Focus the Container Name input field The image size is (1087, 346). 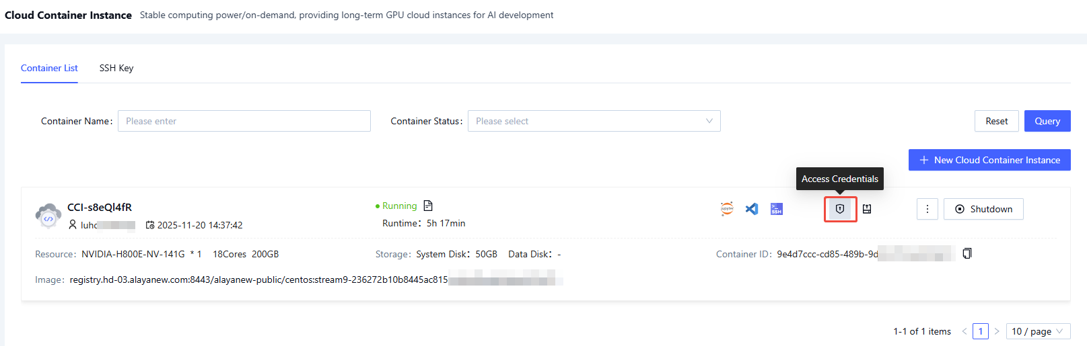pyautogui.click(x=244, y=121)
